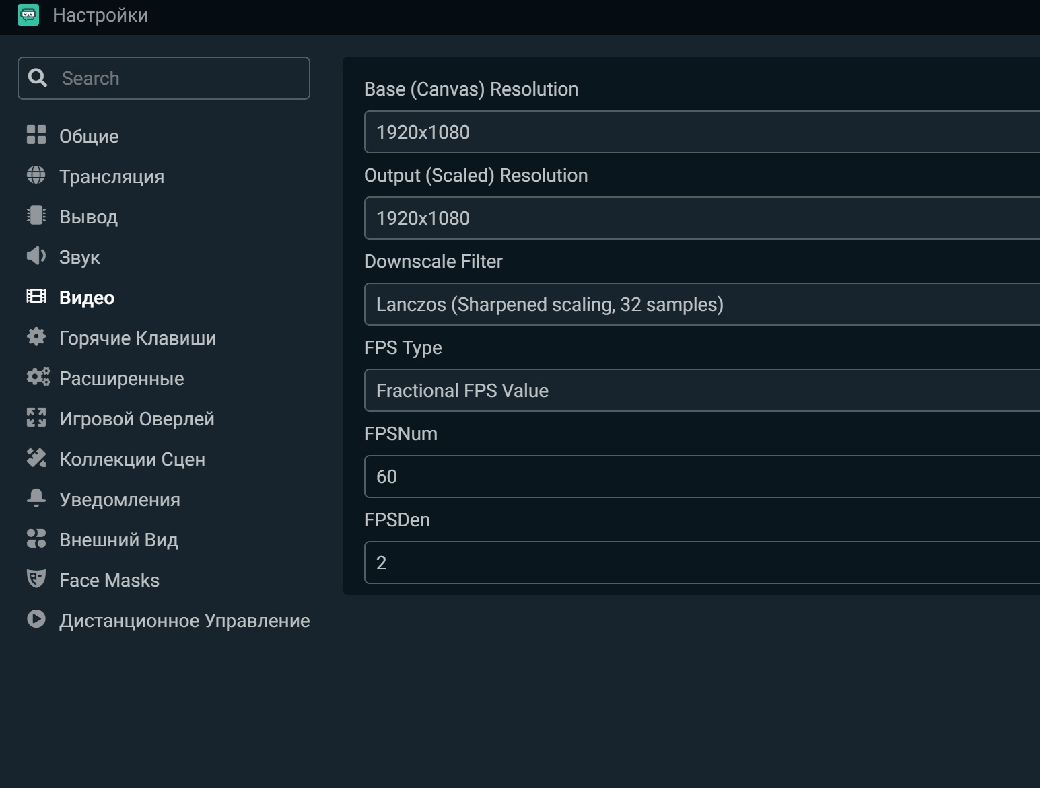This screenshot has height=788, width=1040.
Task: Select the Видео settings section
Action: (87, 297)
